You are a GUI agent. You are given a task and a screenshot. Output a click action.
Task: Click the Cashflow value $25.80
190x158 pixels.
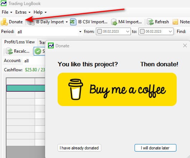point(31,70)
